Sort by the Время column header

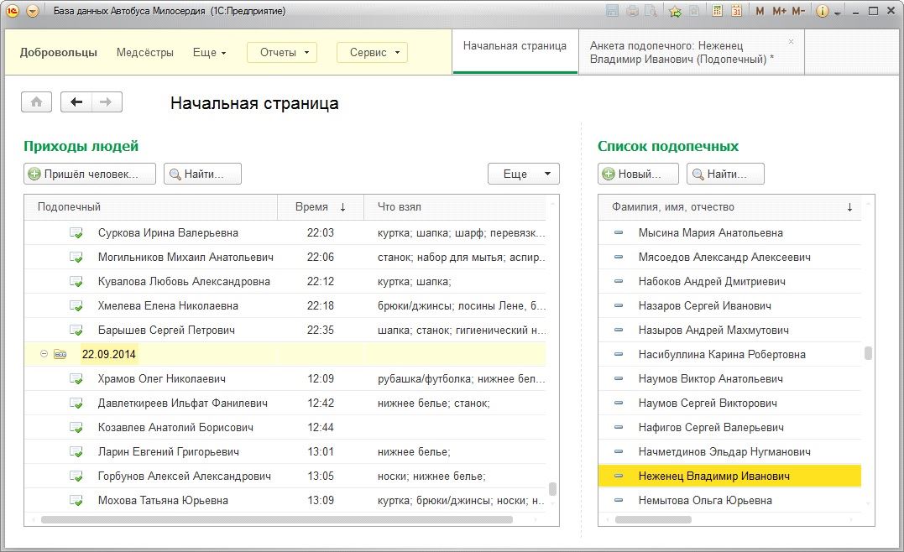pos(321,207)
